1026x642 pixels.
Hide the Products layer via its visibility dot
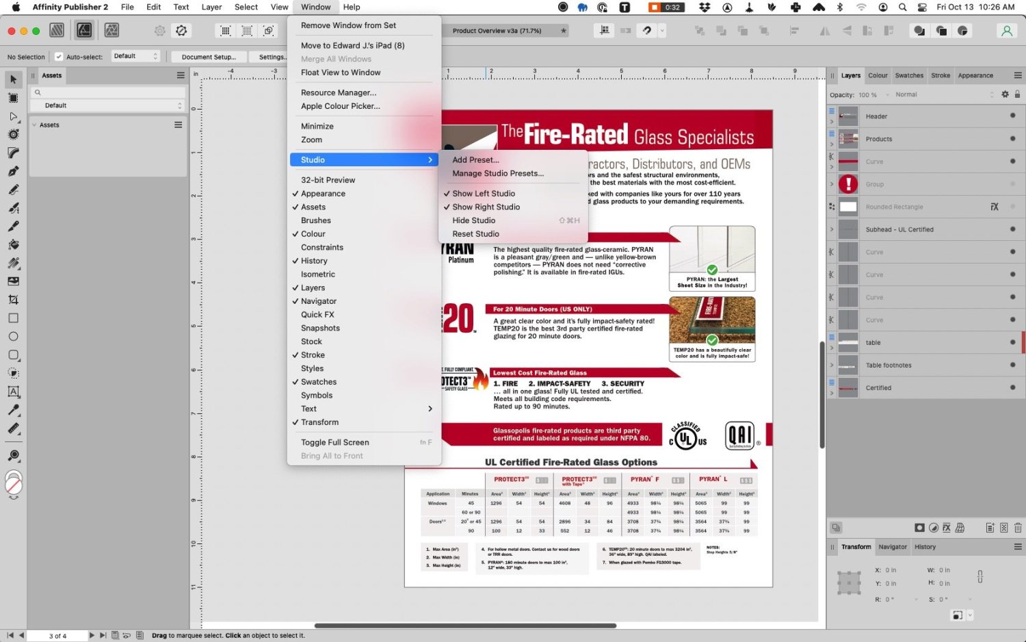1013,139
